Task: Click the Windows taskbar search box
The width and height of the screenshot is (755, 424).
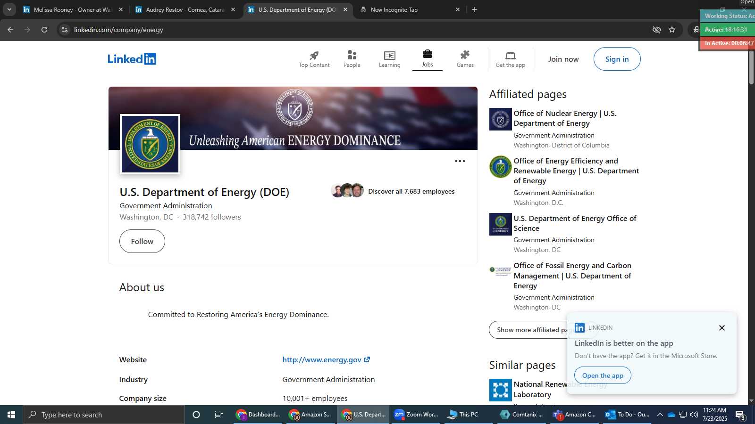Action: click(104, 415)
